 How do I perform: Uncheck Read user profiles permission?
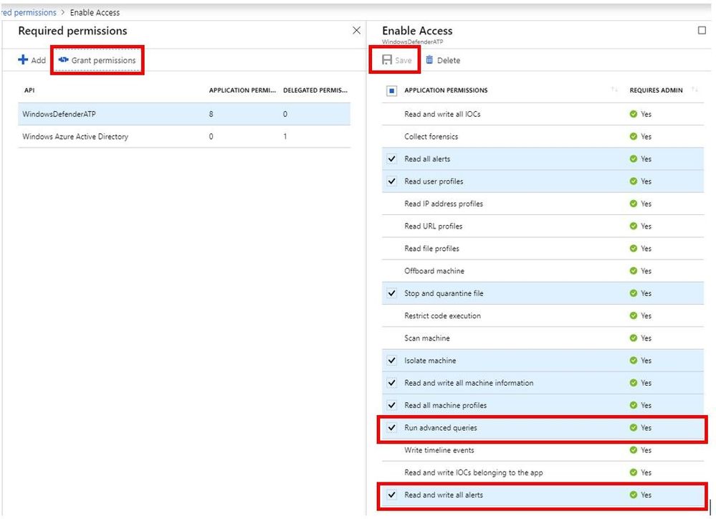pos(392,181)
